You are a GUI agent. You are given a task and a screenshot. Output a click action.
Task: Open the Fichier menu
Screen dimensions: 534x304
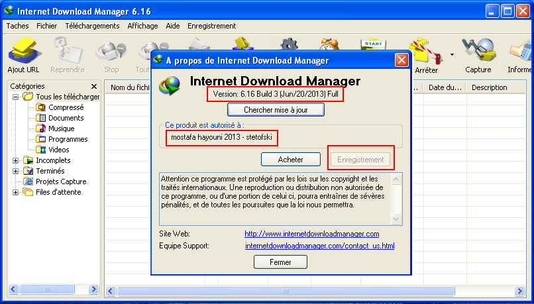[46, 26]
